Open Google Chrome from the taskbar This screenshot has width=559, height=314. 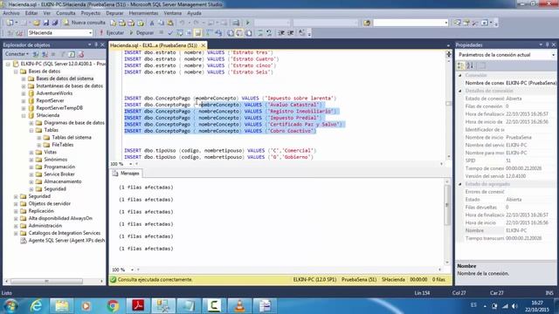[x=113, y=305]
